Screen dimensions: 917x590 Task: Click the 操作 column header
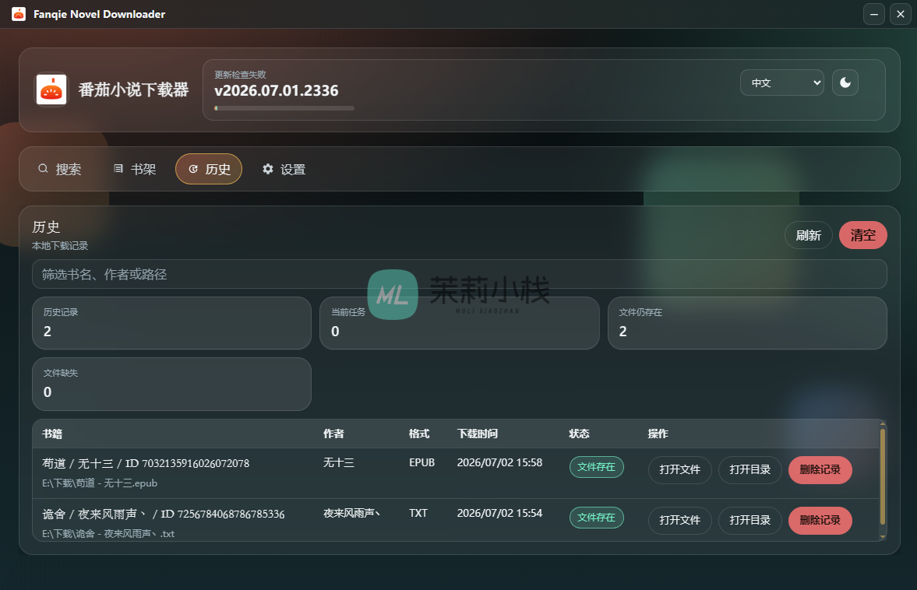pyautogui.click(x=658, y=434)
